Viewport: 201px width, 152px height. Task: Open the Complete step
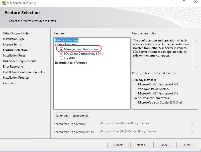tap(10, 83)
